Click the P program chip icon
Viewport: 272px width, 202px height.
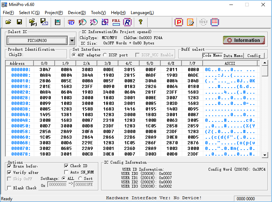[x=179, y=22]
